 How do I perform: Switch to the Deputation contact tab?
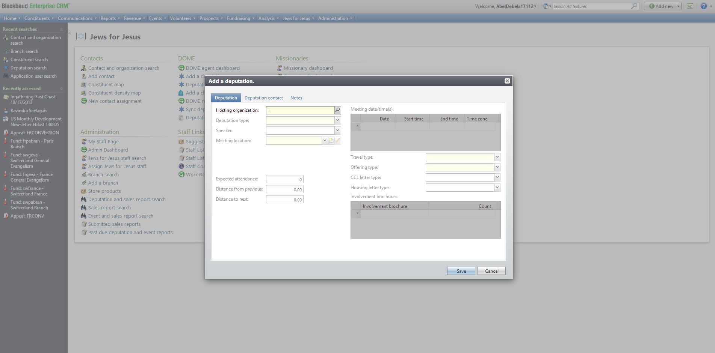point(263,98)
